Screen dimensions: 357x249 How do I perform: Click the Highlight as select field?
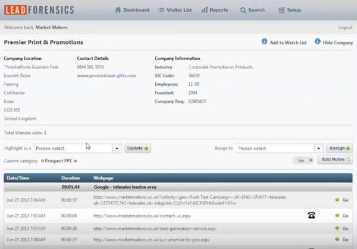tap(72, 148)
